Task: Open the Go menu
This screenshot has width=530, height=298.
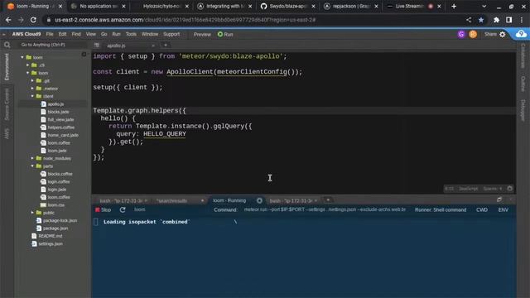Action: (x=104, y=34)
